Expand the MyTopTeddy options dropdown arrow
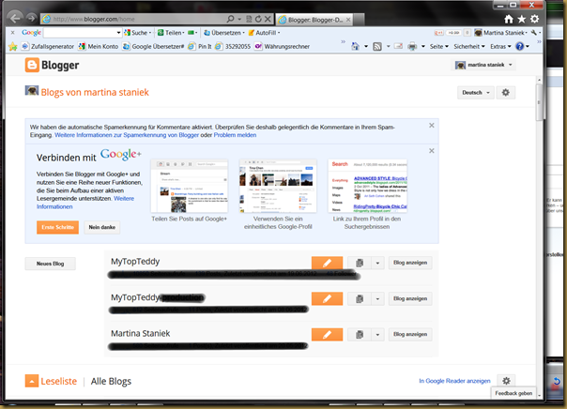 pos(377,263)
